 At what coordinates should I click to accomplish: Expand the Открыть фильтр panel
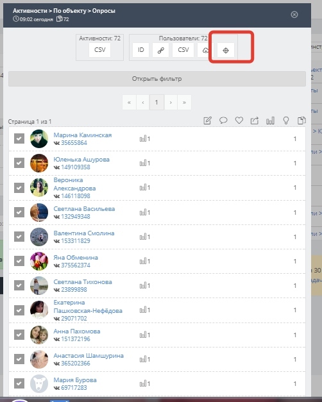click(x=157, y=79)
